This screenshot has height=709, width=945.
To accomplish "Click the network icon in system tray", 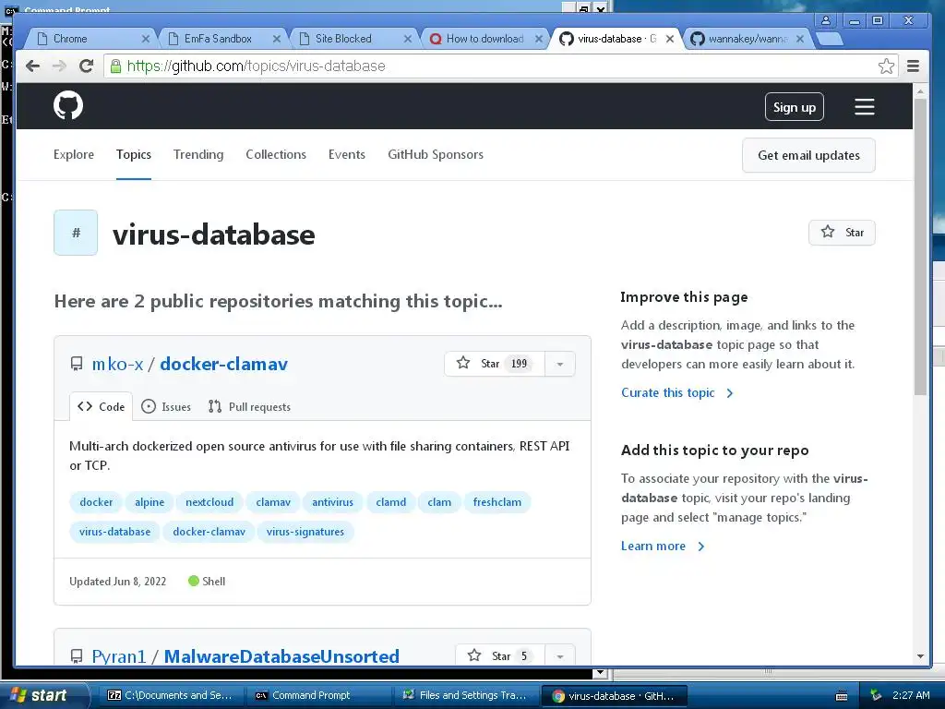I will (x=876, y=695).
